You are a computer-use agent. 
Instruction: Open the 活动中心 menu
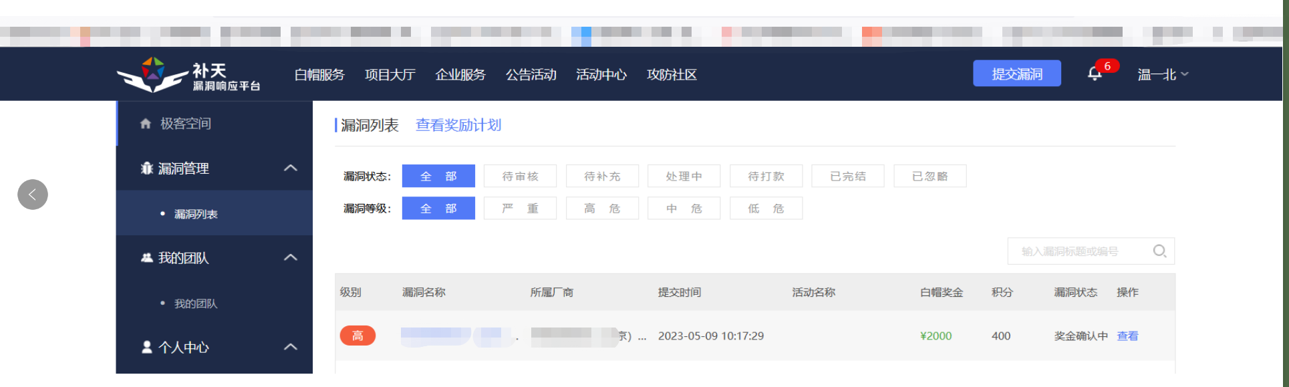click(601, 75)
